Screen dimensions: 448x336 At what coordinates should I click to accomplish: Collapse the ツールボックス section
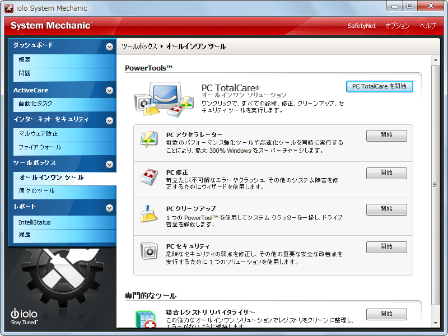coord(109,164)
